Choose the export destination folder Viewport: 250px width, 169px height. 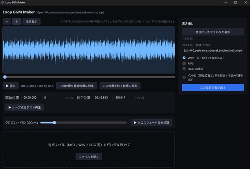pos(213,32)
